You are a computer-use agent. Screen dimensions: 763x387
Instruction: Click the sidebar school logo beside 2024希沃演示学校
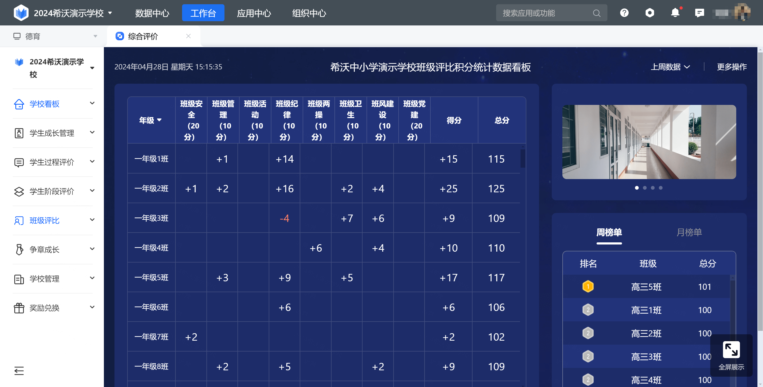coord(19,62)
